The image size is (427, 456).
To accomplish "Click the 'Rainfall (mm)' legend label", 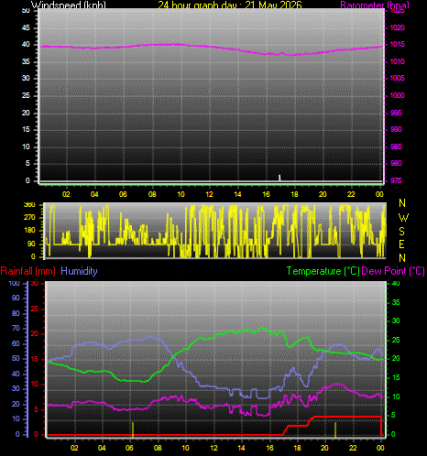I will pos(28,271).
